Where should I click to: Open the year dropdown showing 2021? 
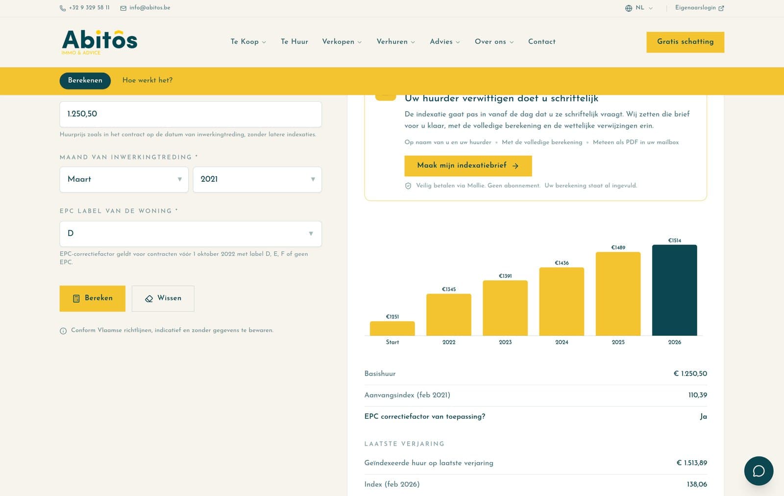click(x=257, y=180)
